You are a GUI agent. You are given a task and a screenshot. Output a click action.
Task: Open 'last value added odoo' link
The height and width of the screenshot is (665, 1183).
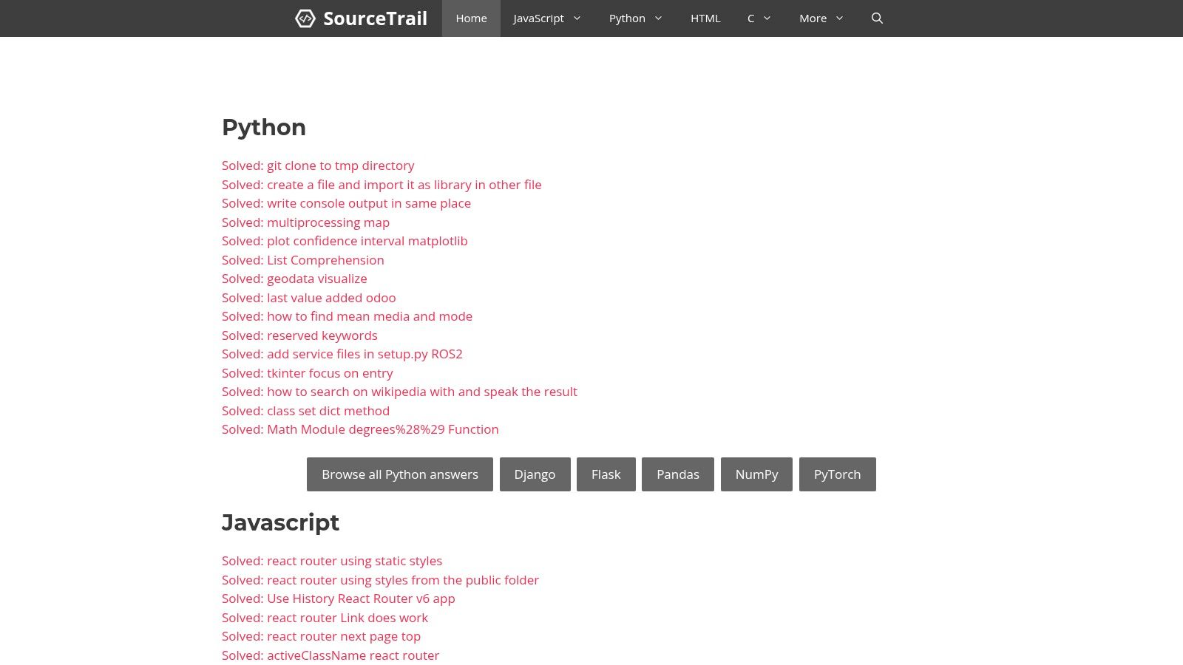click(309, 298)
